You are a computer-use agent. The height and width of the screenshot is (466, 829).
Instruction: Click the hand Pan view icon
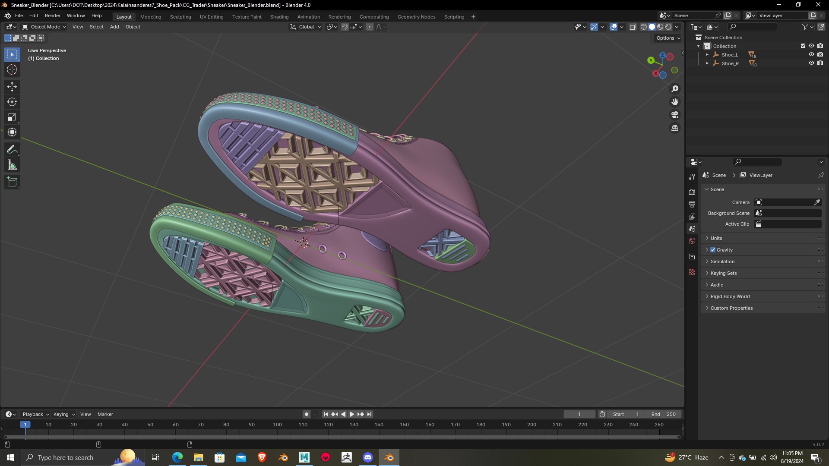[675, 102]
